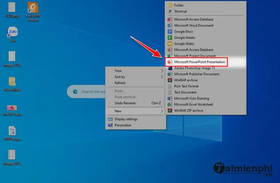280x183 pixels.
Task: Choose View in the context menu
Action: point(136,71)
